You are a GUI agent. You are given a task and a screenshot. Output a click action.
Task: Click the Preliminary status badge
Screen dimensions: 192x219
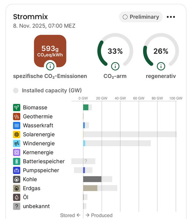(141, 17)
